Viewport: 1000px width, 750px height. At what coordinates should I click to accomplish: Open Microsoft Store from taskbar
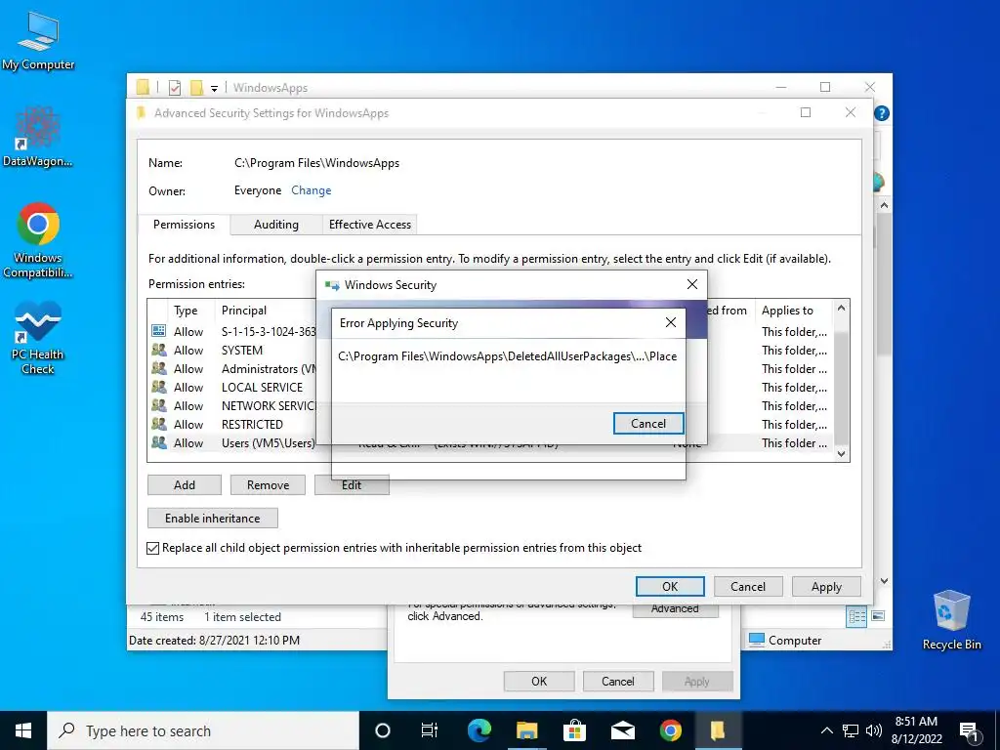pyautogui.click(x=574, y=730)
